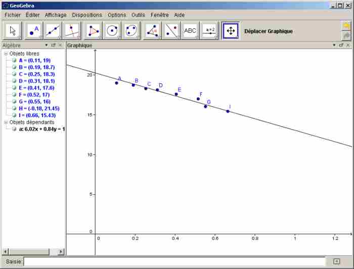Click point C on the graph
The height and width of the screenshot is (269, 354).
tap(146, 88)
